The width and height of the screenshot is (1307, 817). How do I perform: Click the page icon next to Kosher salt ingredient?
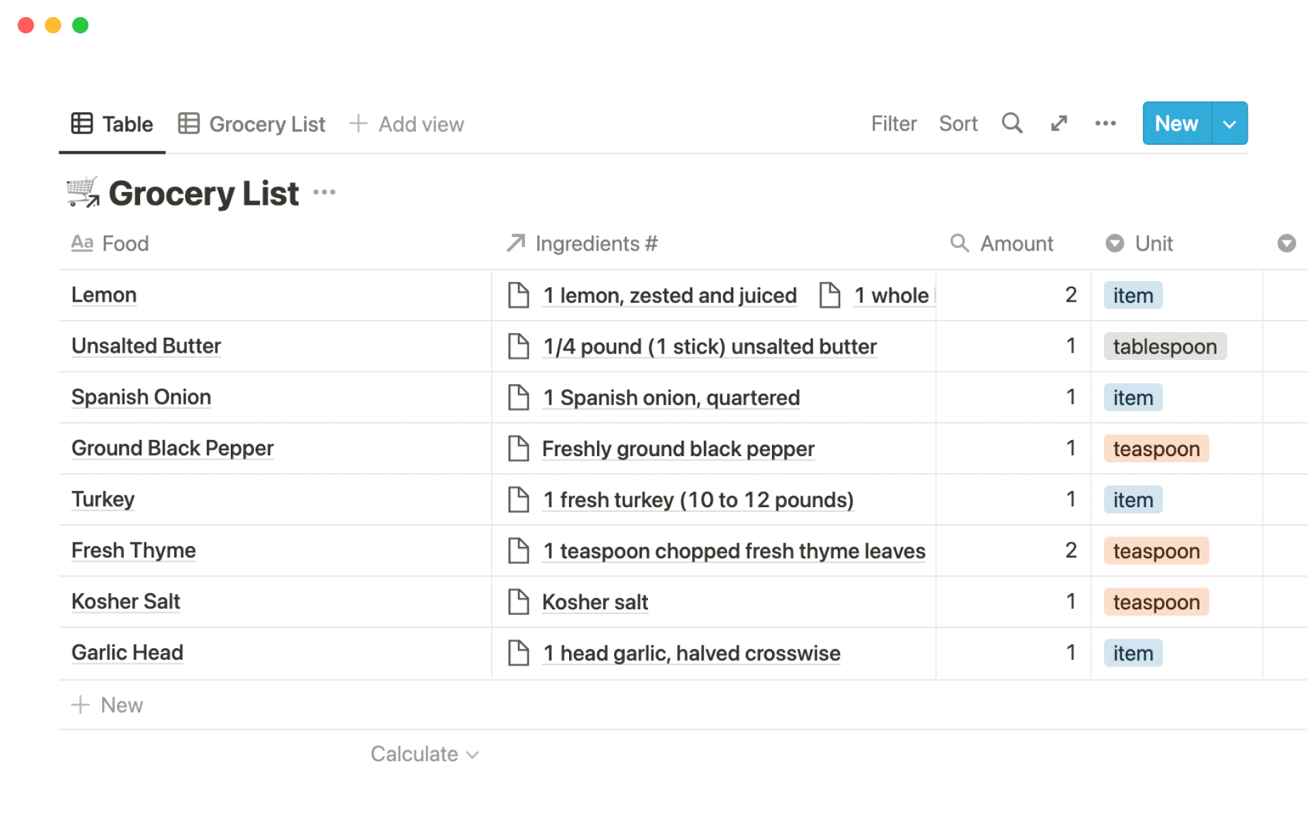coord(519,602)
